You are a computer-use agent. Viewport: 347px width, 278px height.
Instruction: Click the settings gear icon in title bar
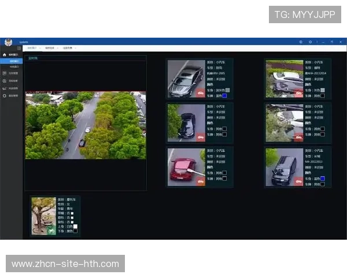pos(310,42)
